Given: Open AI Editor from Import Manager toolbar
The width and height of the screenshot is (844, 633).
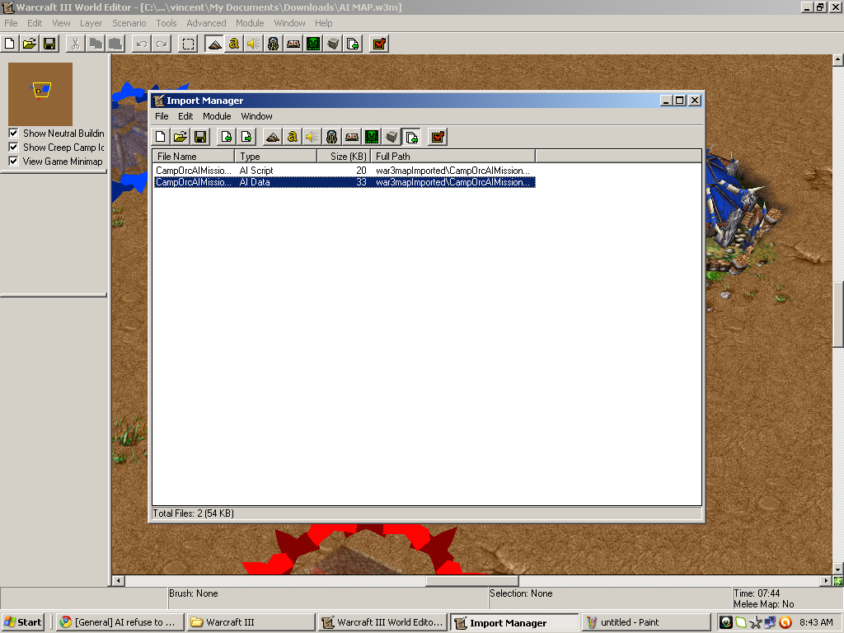Looking at the screenshot, I should [372, 137].
